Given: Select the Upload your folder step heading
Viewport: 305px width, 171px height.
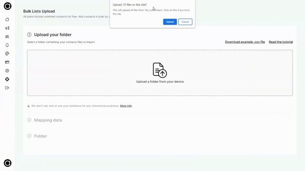Looking at the screenshot, I should tap(53, 35).
